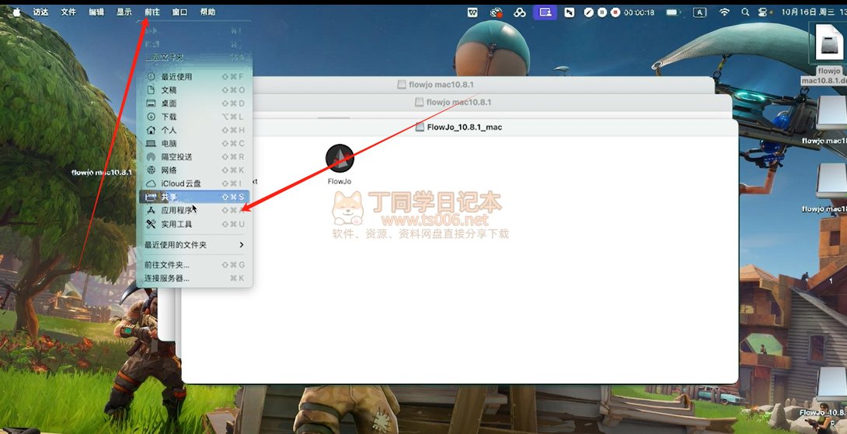847x434 pixels.
Task: Open Spotlight search icon
Action: (x=745, y=12)
